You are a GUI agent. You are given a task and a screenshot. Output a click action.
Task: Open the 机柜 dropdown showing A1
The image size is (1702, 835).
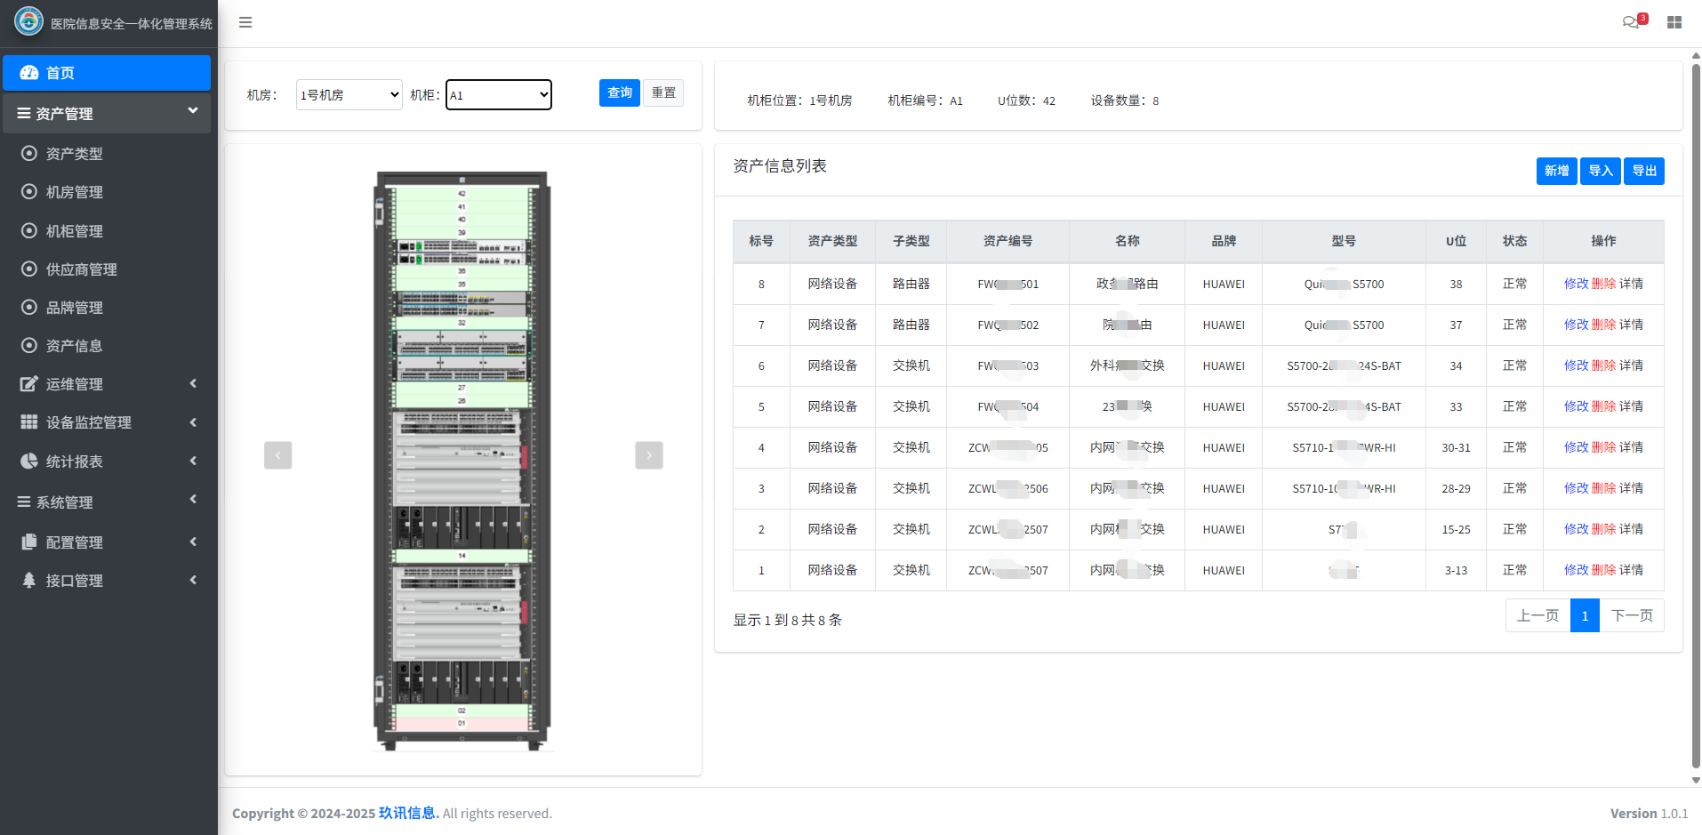tap(498, 95)
